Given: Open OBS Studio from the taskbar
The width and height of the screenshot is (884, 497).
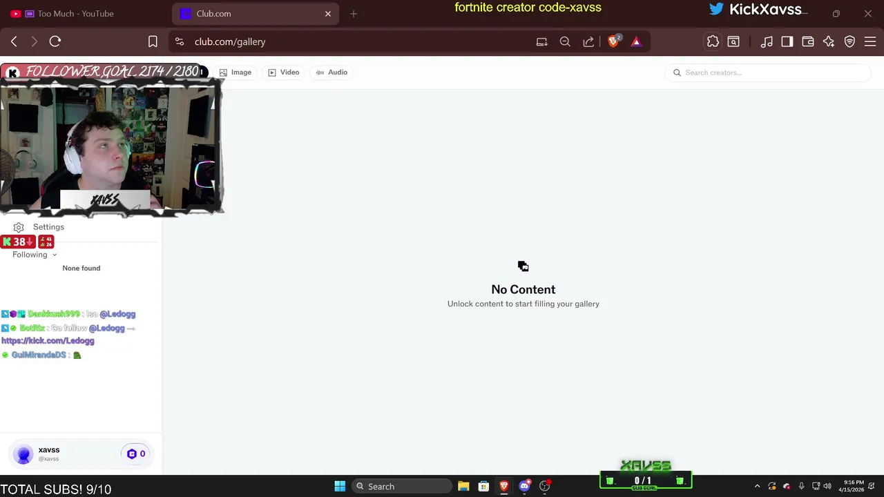Looking at the screenshot, I should pos(545,486).
